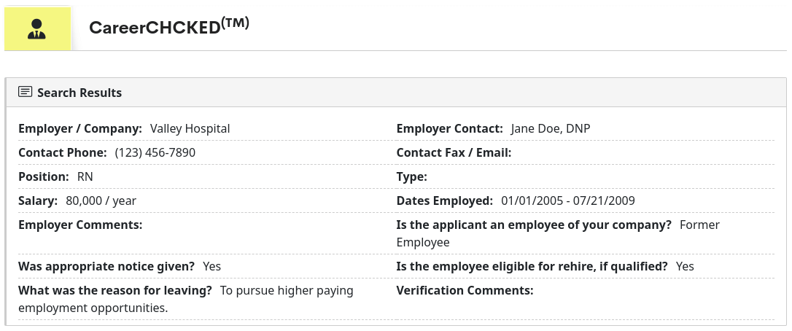The height and width of the screenshot is (331, 792).
Task: Click the Search Results list icon
Action: click(26, 93)
